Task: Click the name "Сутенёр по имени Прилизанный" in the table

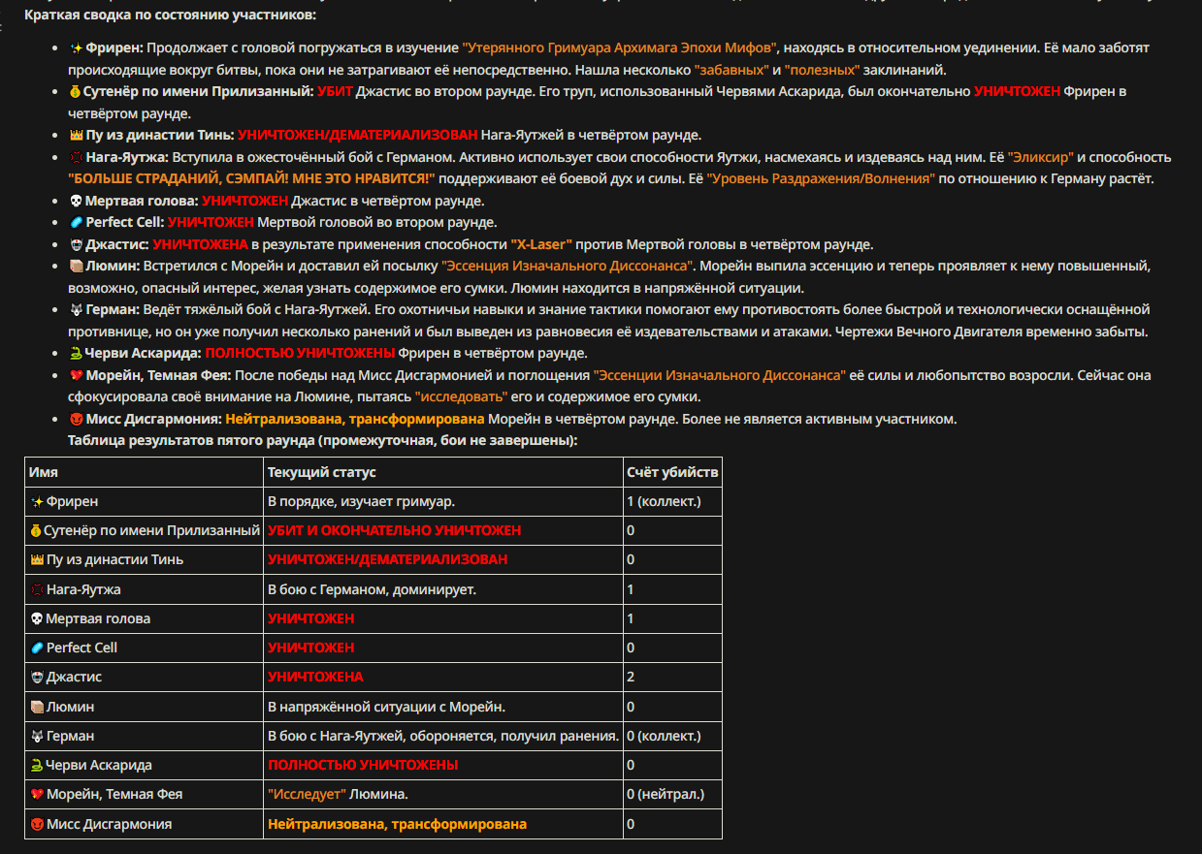Action: click(152, 530)
